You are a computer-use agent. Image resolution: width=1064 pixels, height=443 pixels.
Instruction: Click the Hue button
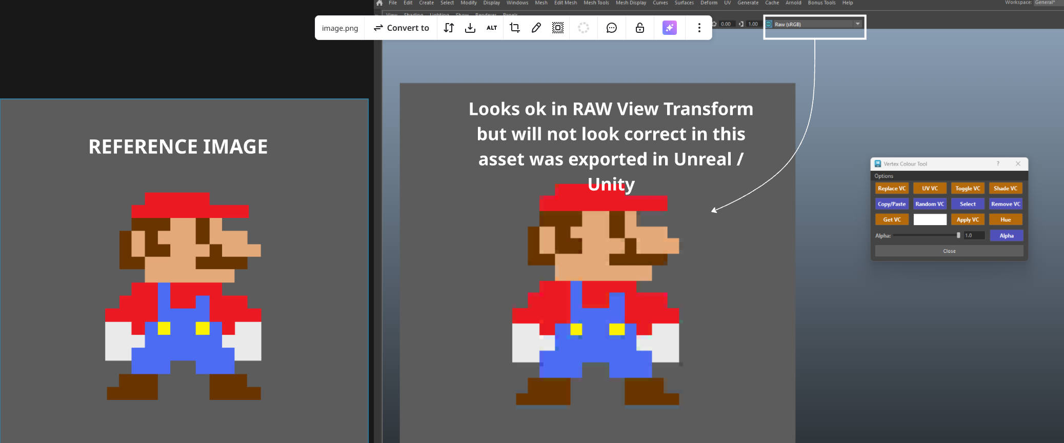(1006, 219)
